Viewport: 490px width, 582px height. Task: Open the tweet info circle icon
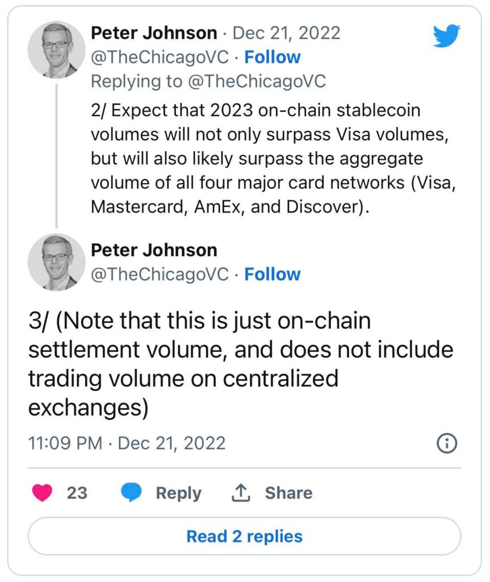(447, 443)
